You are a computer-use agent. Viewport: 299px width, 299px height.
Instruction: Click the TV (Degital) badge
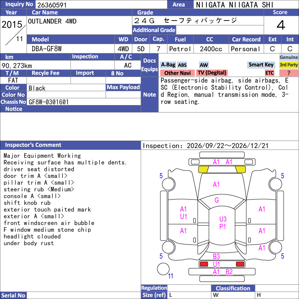(x=212, y=73)
